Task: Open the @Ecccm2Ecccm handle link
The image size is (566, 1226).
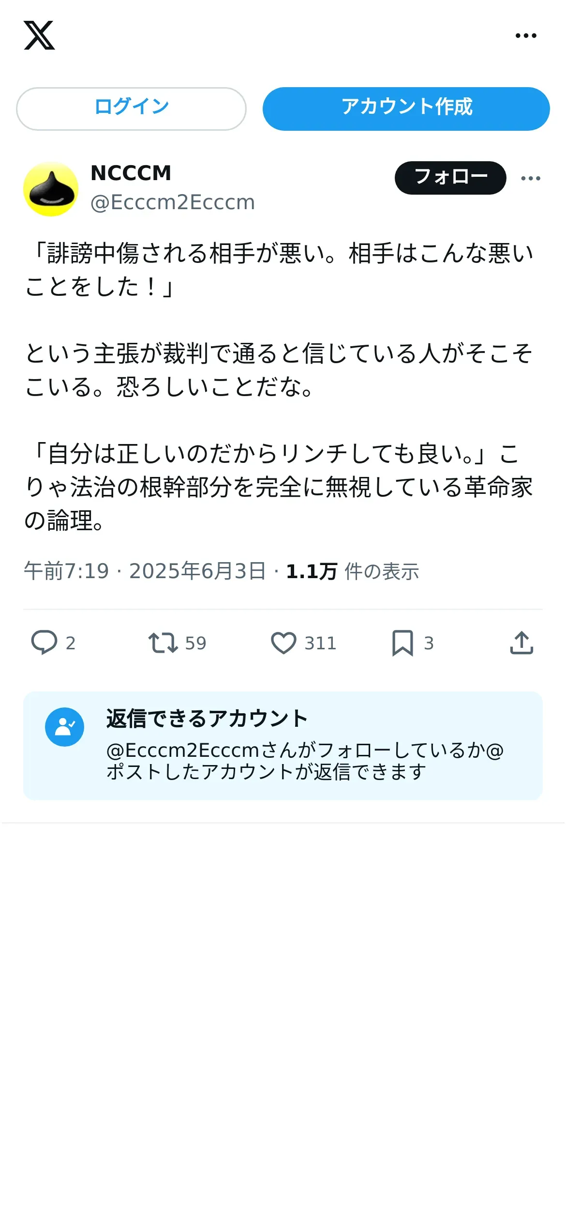Action: pos(173,202)
